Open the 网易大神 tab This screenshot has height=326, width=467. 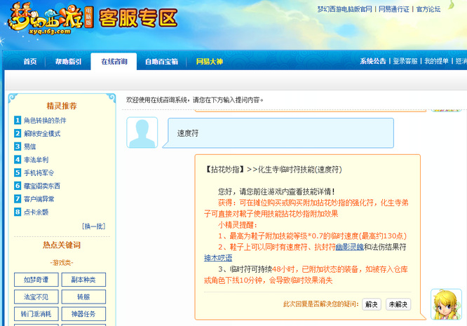pyautogui.click(x=210, y=62)
